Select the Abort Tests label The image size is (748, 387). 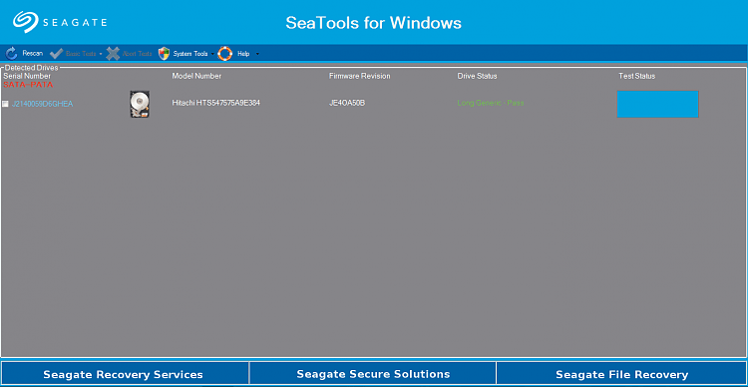pyautogui.click(x=138, y=54)
